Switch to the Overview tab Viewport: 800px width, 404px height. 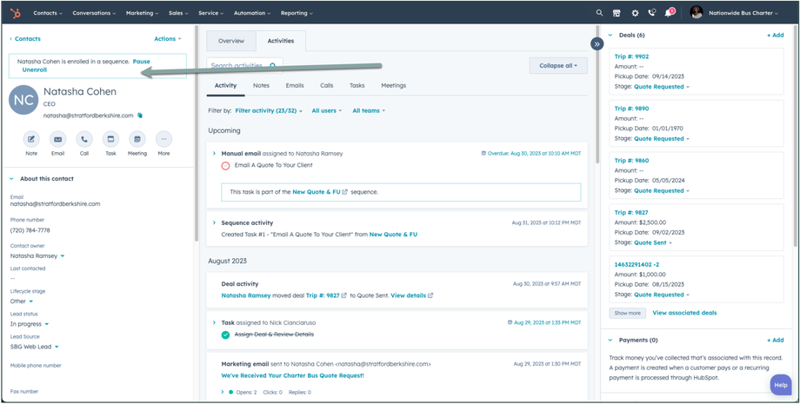[x=231, y=41]
